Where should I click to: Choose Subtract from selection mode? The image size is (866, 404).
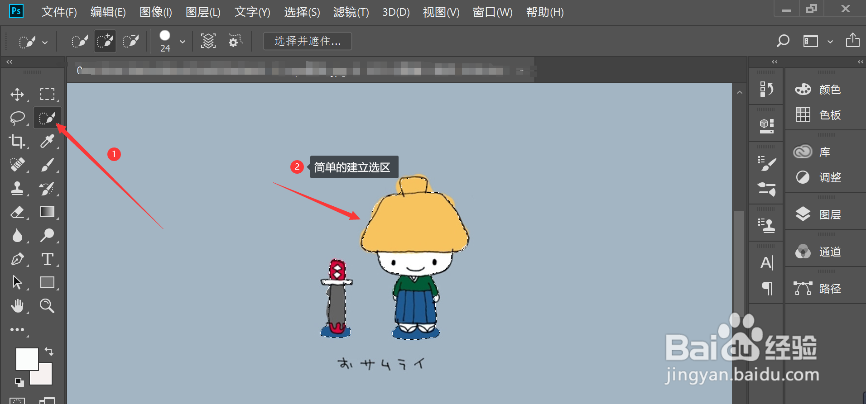coord(131,42)
